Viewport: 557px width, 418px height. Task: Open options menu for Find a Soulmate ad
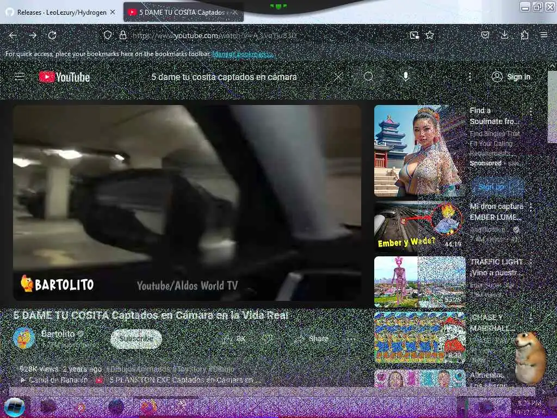point(531,111)
